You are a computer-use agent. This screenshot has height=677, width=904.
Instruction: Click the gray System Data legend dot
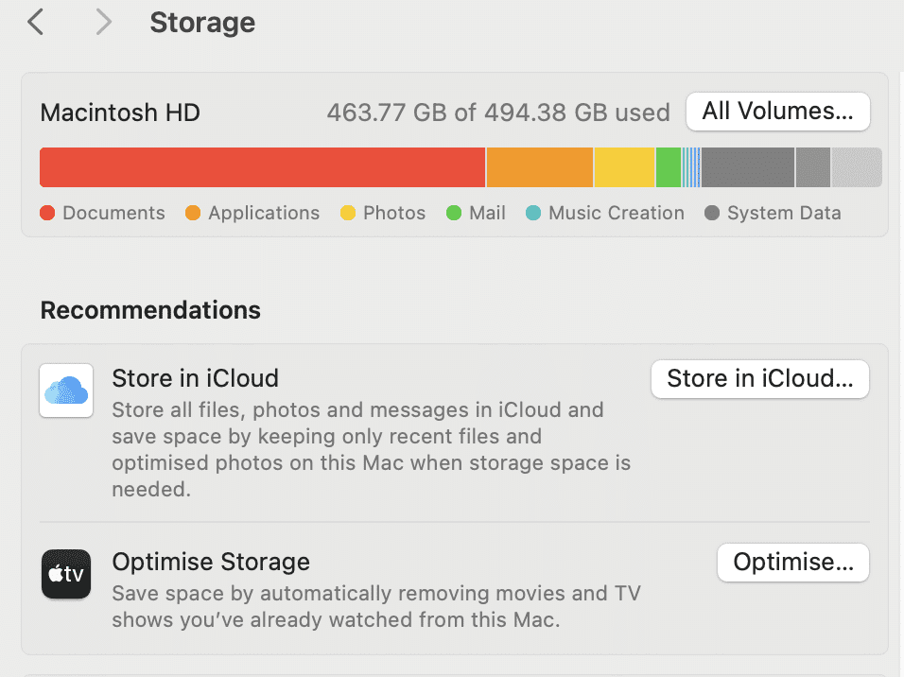[x=712, y=213]
